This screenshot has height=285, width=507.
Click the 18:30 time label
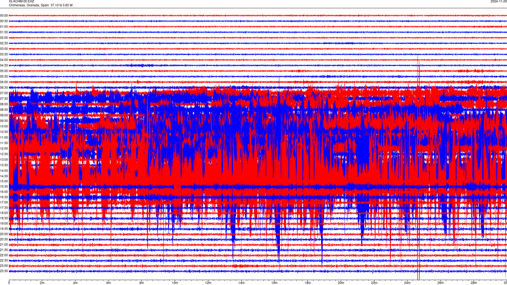coord(4,218)
